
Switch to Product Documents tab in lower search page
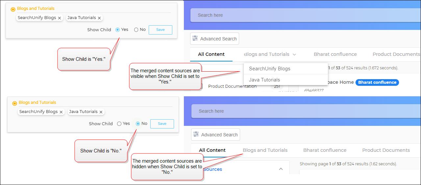[386, 150]
